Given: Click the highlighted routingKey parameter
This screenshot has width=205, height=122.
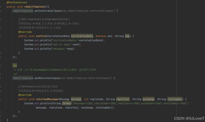Looking at the screenshot, I should pos(175,99).
